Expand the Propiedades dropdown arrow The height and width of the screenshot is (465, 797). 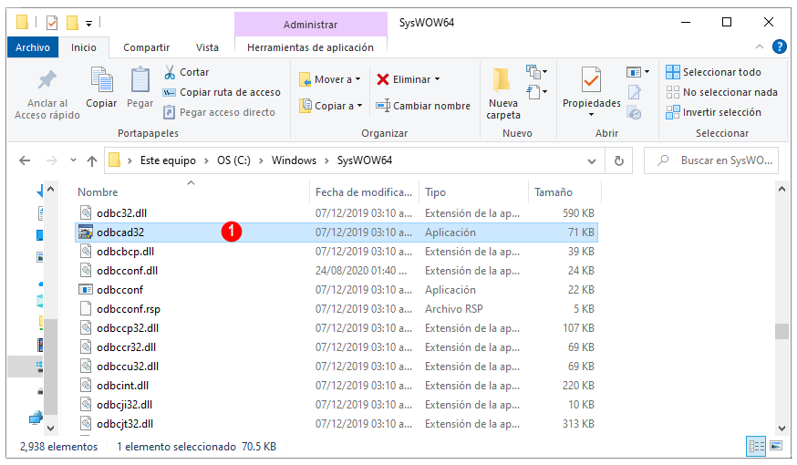click(591, 115)
